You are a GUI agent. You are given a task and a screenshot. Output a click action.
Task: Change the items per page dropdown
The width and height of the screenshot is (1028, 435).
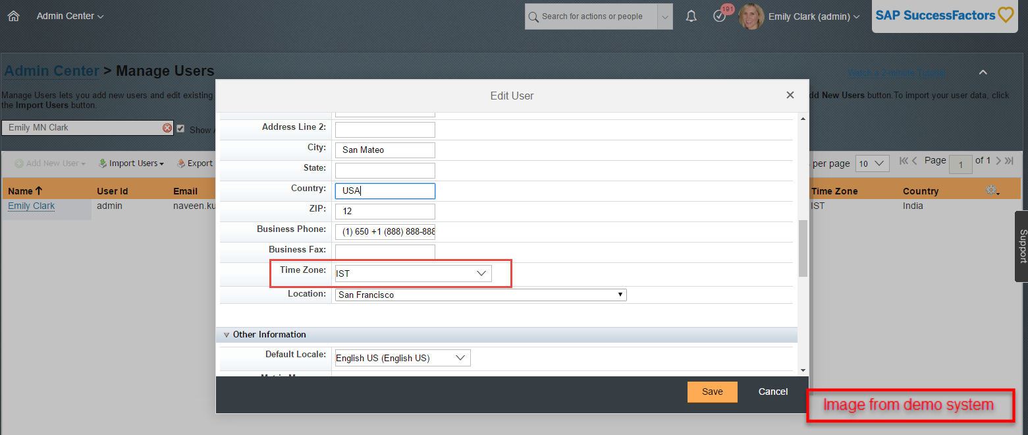pos(873,163)
